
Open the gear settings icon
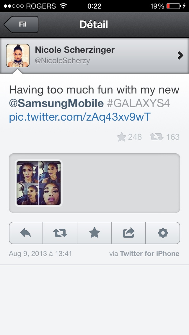[163, 233]
